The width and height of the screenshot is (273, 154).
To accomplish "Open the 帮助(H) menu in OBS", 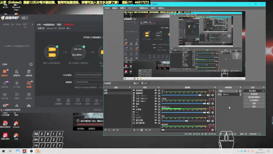I will pyautogui.click(x=161, y=8).
